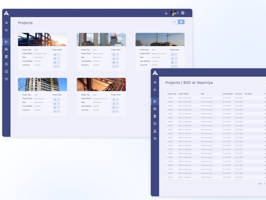
Task: Click the sync icon in Projects window sidebar
Action: pyautogui.click(x=6, y=30)
